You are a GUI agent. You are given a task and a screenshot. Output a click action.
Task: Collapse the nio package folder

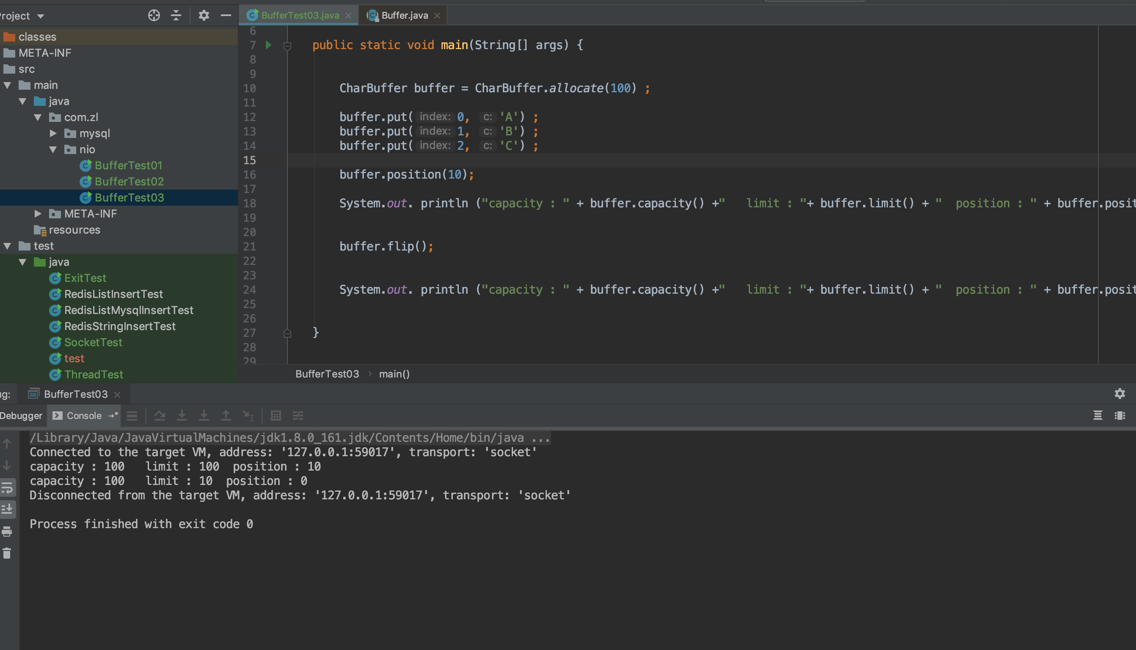(53, 149)
